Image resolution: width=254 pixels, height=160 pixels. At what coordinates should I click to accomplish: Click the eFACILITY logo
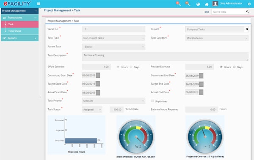[x=17, y=3]
